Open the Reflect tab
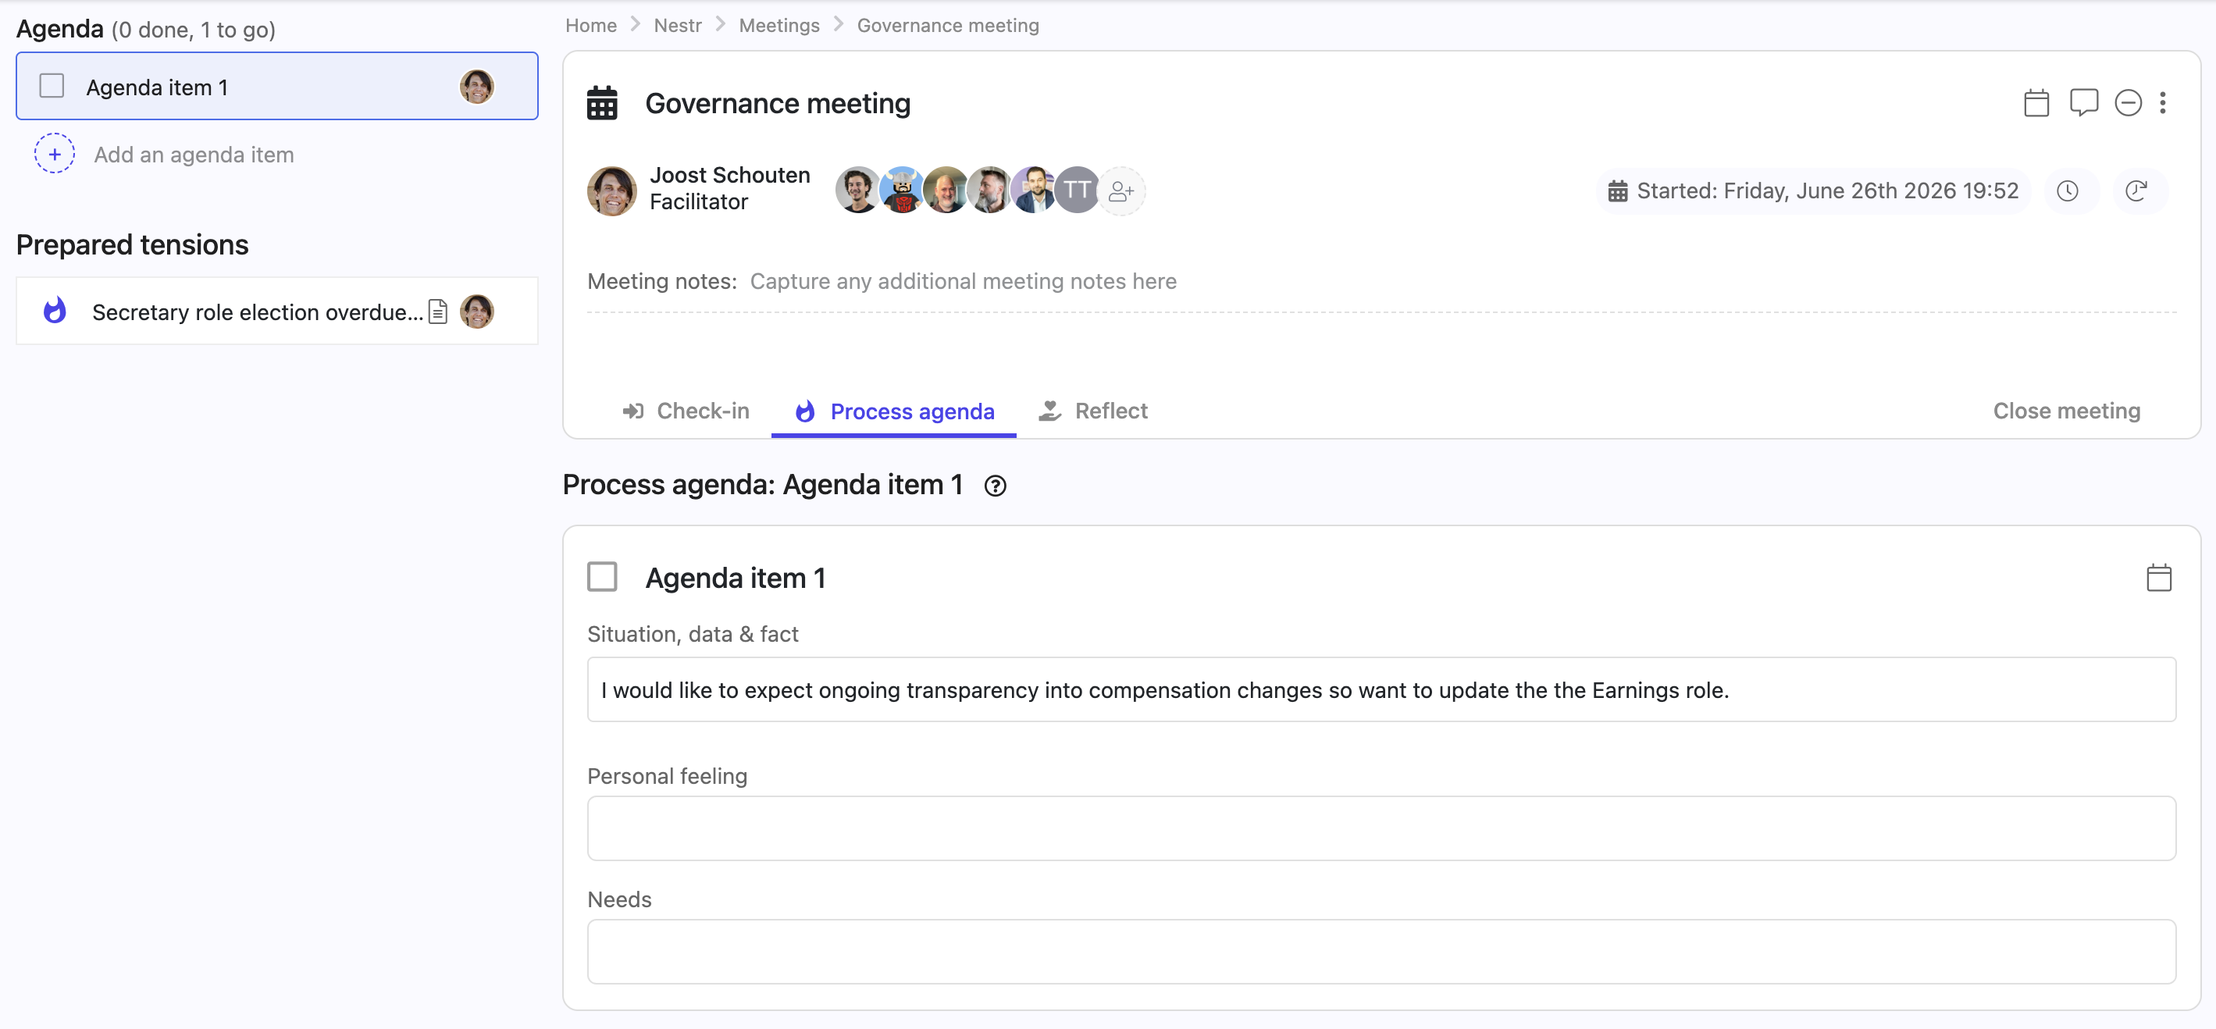Viewport: 2216px width, 1029px height. click(1093, 411)
